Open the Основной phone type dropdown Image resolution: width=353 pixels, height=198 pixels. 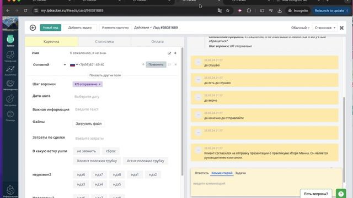[49, 65]
